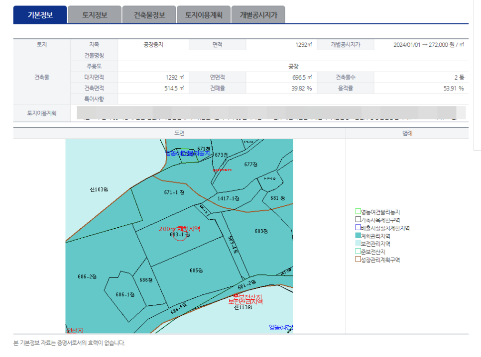481x357 pixels.
Task: Click the 성장관리계획구역 legend swatch
Action: pos(358,259)
